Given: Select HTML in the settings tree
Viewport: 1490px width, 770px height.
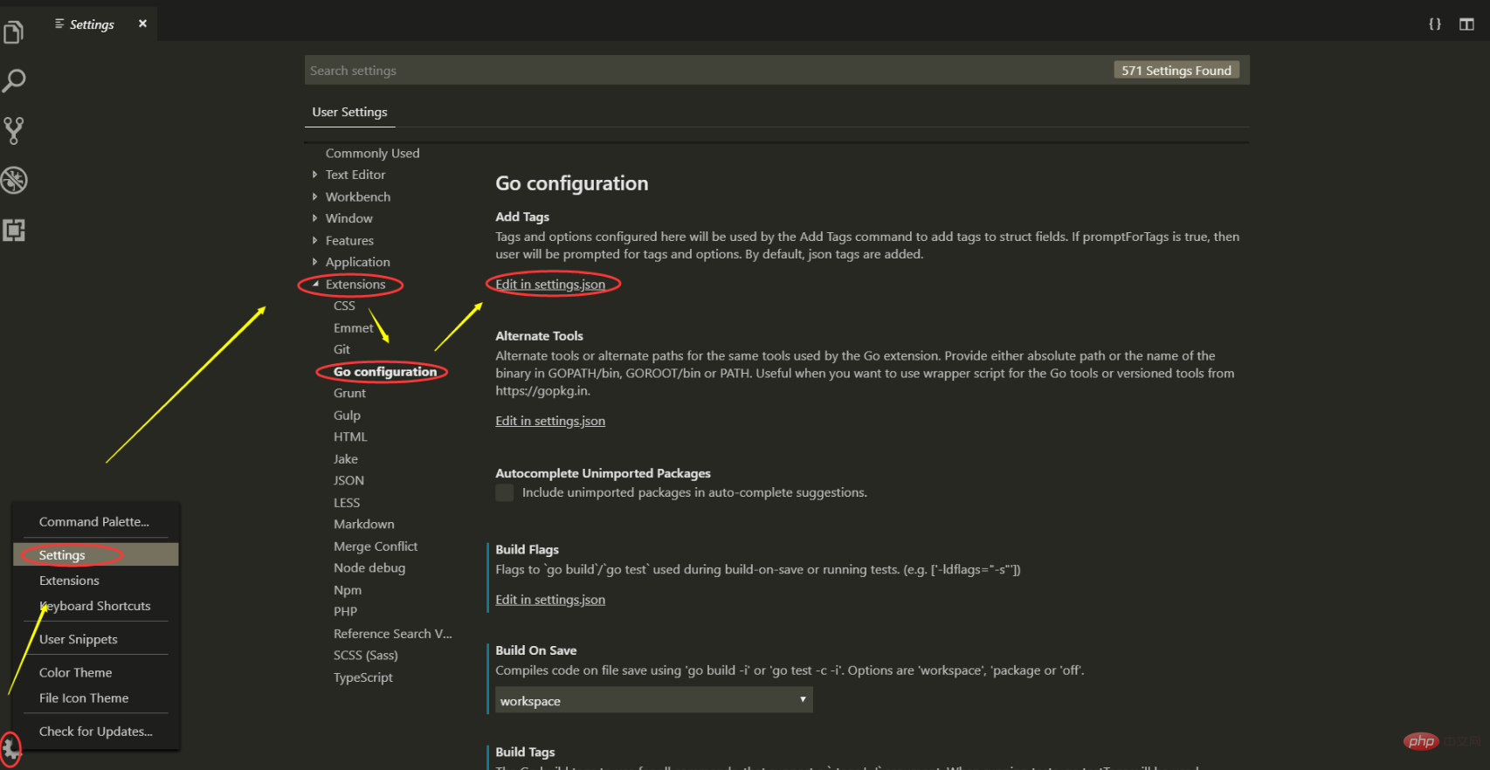Looking at the screenshot, I should (350, 437).
